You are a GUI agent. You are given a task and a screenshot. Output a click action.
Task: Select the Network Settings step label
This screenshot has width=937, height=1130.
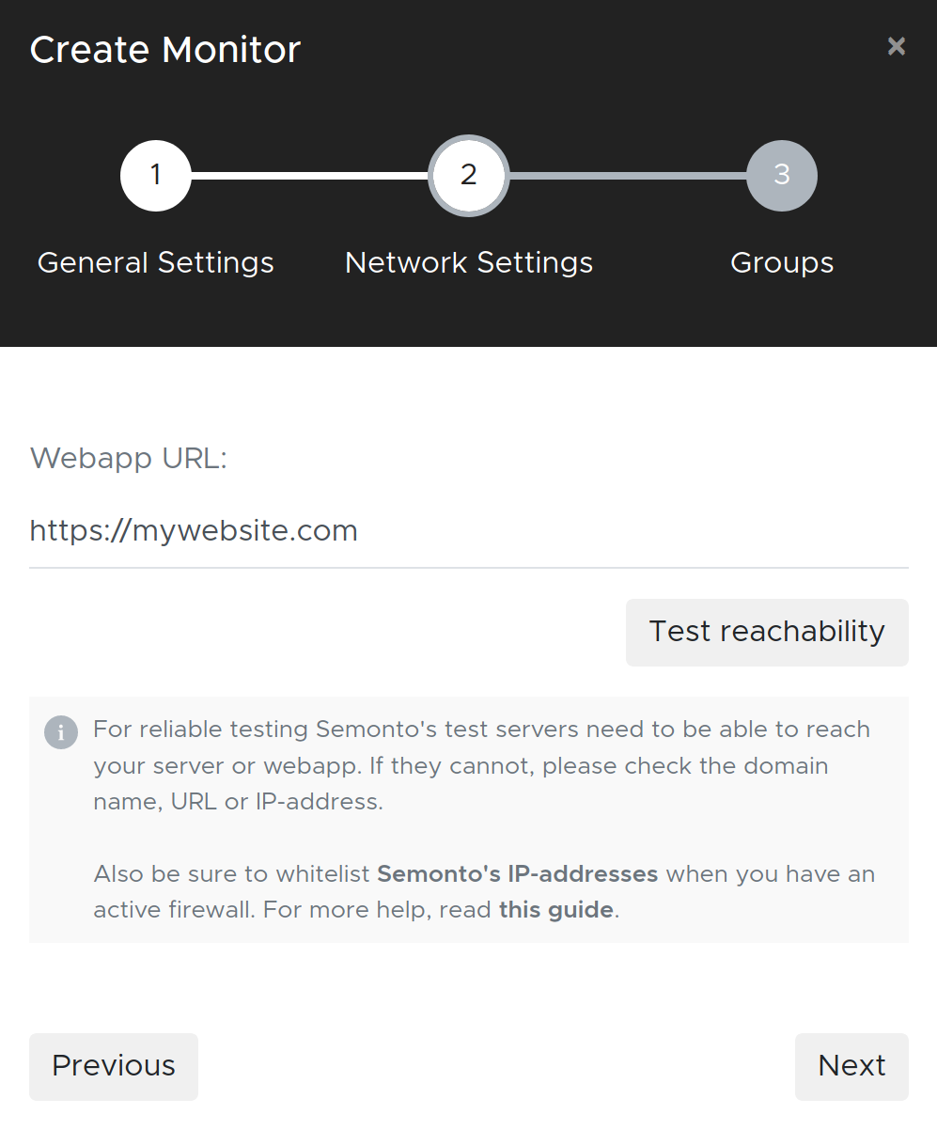pyautogui.click(x=468, y=262)
